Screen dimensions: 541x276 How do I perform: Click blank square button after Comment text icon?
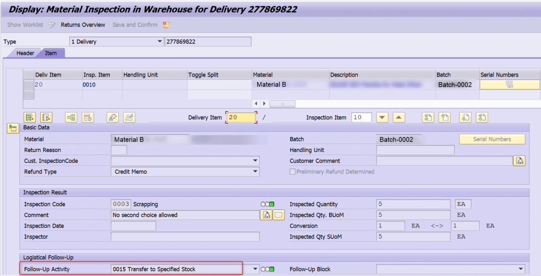(278, 215)
